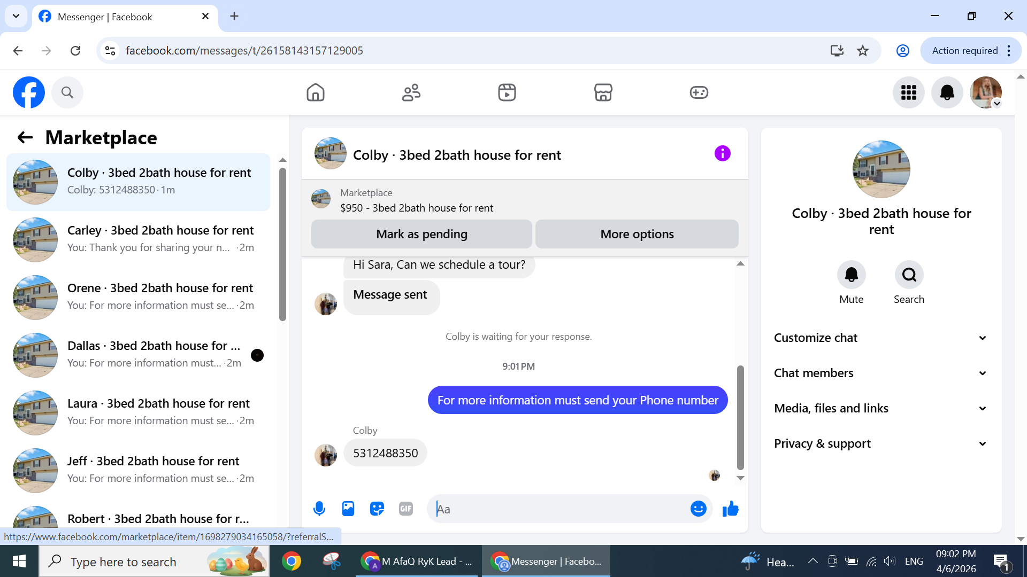Go to the Home feed icon

pyautogui.click(x=316, y=92)
